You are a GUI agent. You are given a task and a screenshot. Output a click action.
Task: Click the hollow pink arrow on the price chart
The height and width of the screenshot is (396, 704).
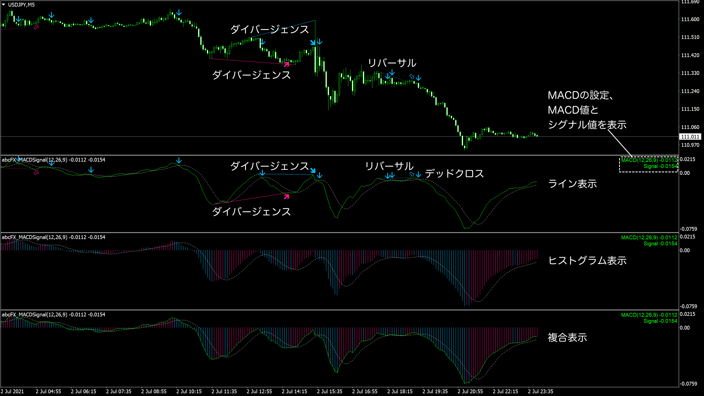click(x=36, y=27)
